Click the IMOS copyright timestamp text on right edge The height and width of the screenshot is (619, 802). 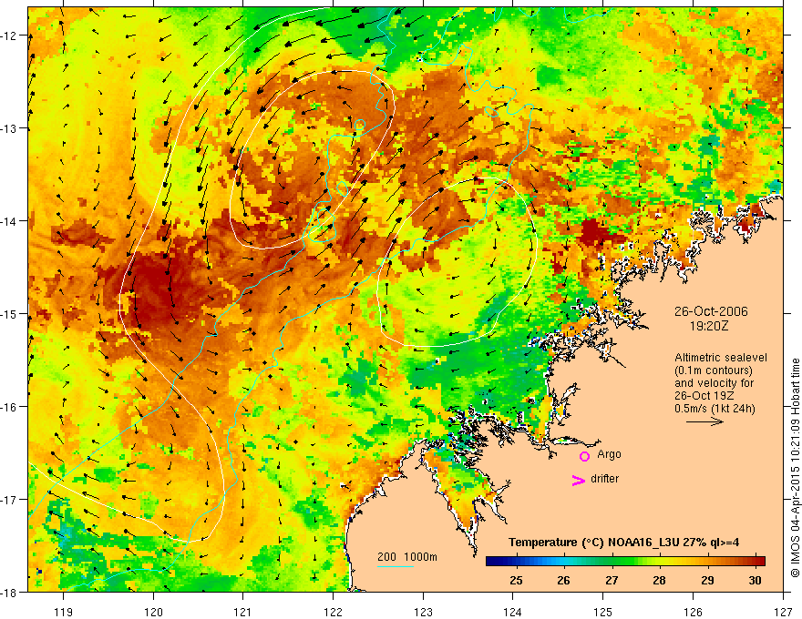[x=795, y=468]
